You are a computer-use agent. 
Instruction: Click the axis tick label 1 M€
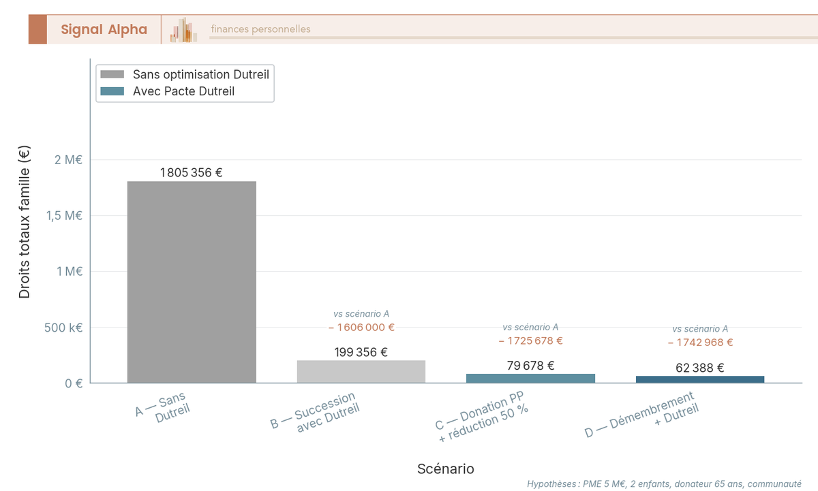click(69, 272)
